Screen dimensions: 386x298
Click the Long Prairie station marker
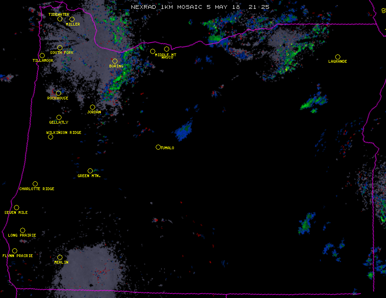coord(22,230)
